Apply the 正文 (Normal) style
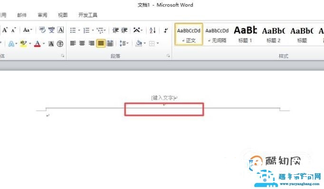The image size is (324, 189). 189,34
